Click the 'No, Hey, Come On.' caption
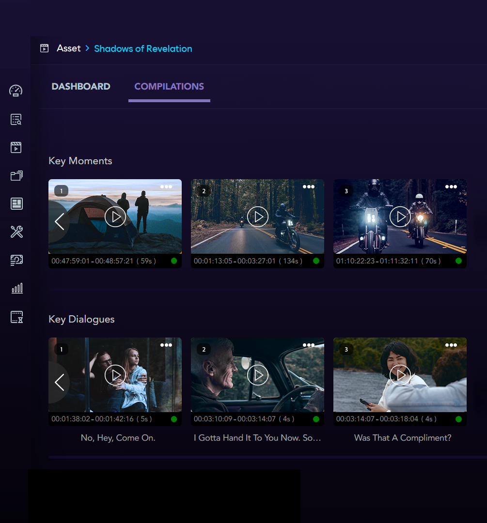This screenshot has height=523, width=487. [118, 438]
